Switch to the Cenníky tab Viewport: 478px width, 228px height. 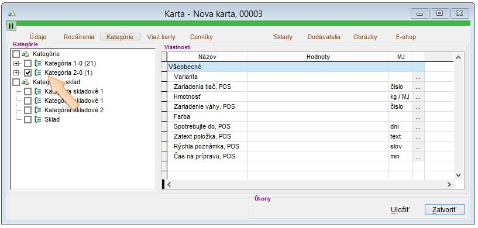click(x=201, y=37)
